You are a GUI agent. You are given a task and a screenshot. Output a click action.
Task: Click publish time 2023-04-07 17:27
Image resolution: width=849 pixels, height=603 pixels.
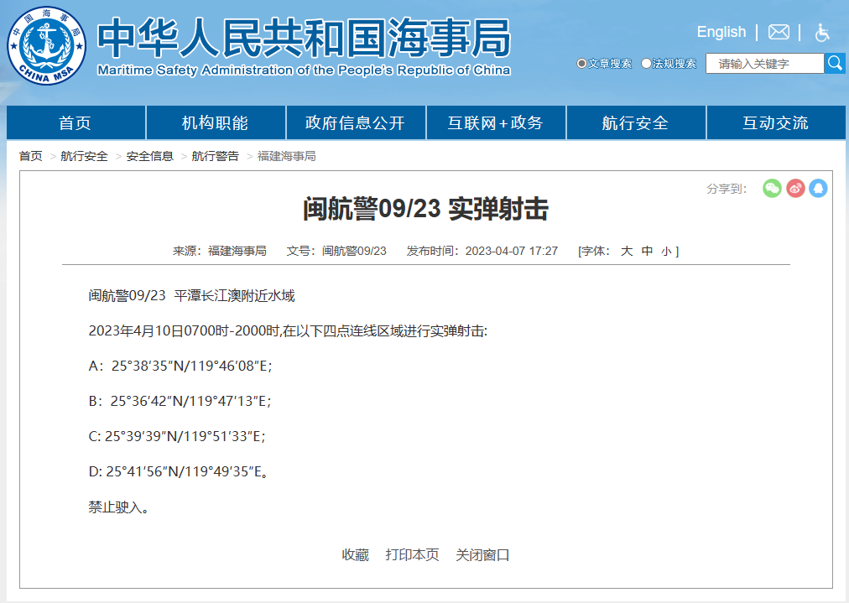pos(512,251)
